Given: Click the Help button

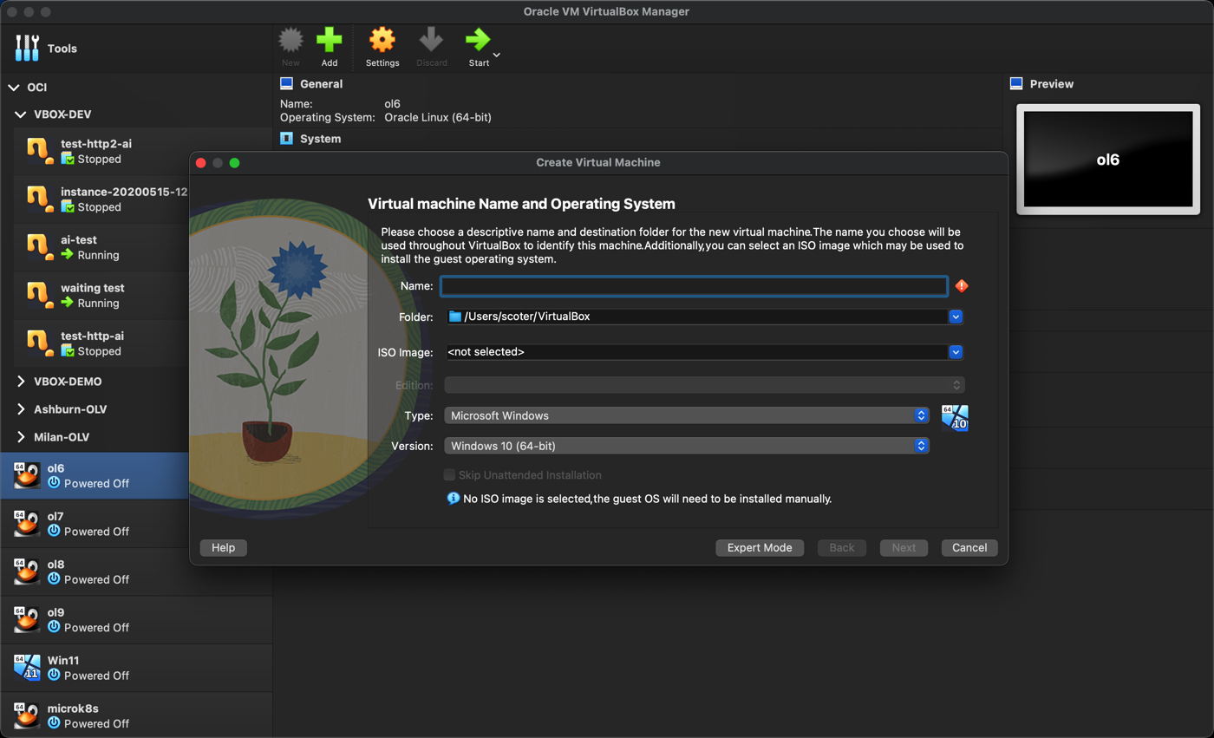Looking at the screenshot, I should pyautogui.click(x=223, y=547).
